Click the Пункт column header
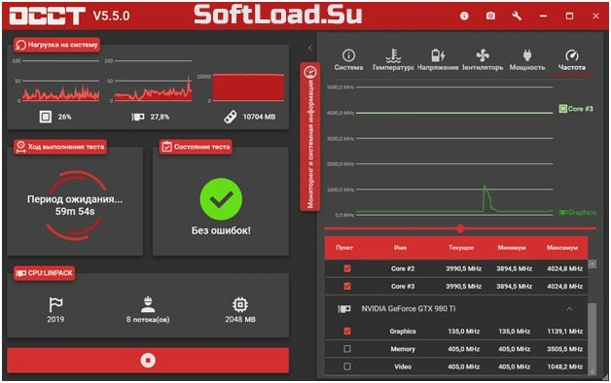 [x=344, y=248]
